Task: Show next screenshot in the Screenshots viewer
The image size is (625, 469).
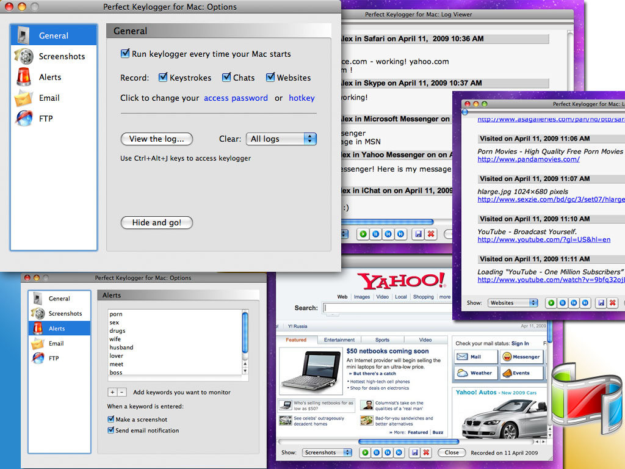Action: [399, 453]
